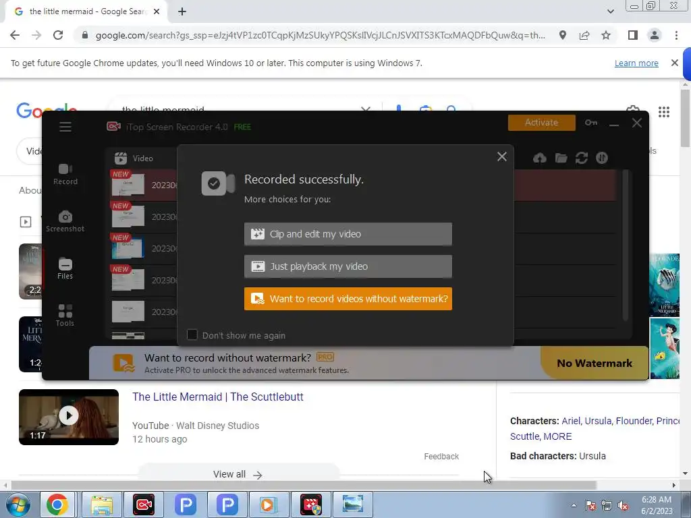
Task: Click the Ariel character link
Action: pos(570,421)
